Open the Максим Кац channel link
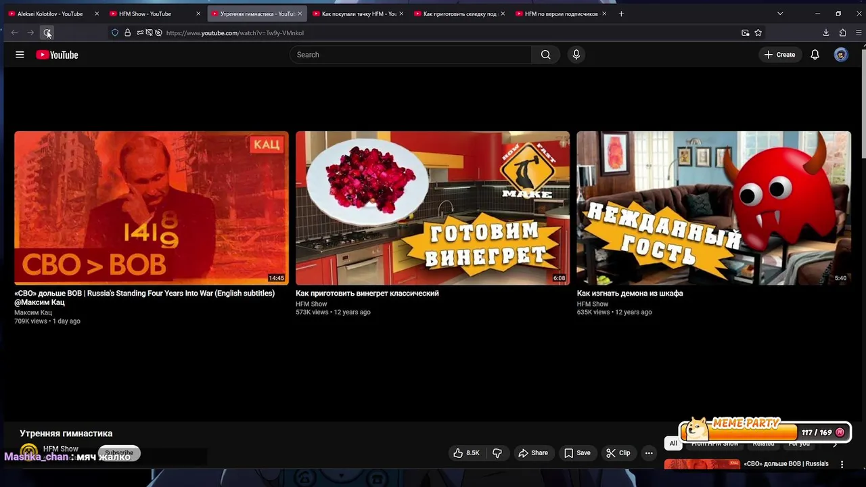 pyautogui.click(x=33, y=312)
